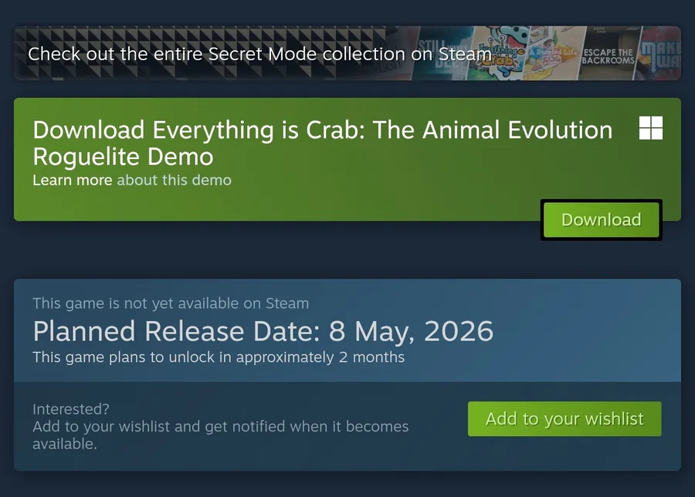Download the Everything is Crab demo

pyautogui.click(x=601, y=220)
